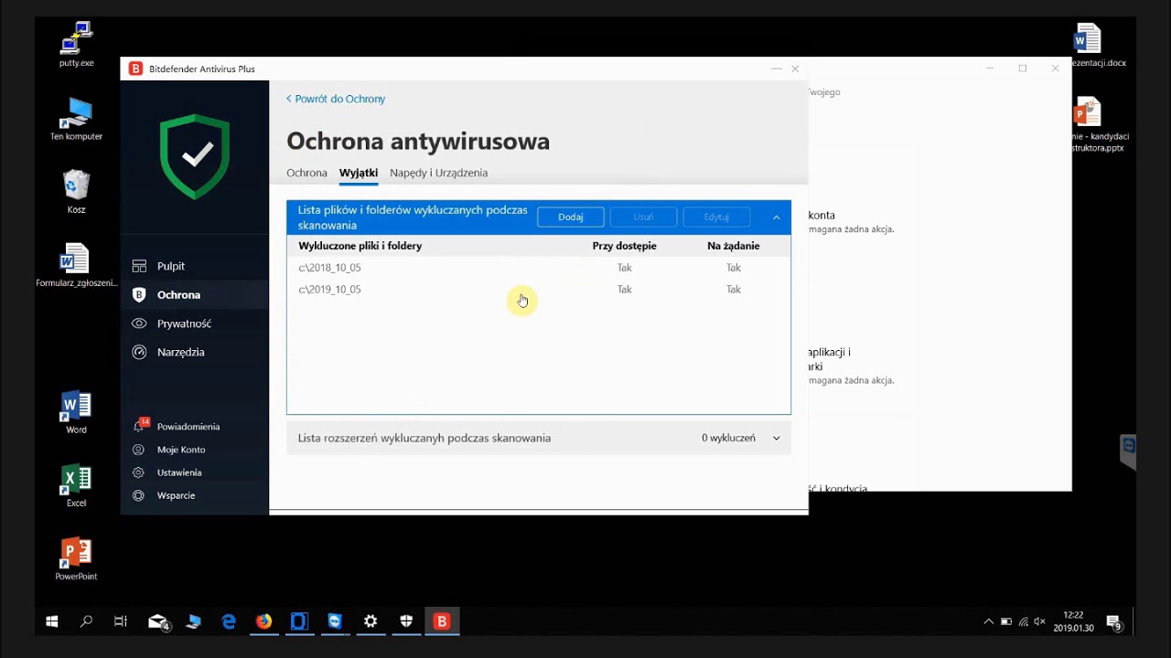
Task: Minimize the Bitdefender Antivirus Plus window
Action: pyautogui.click(x=776, y=69)
